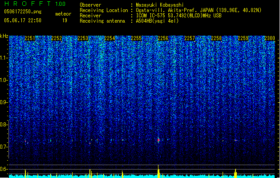Click the 2253 time marker
The height and width of the screenshot is (178, 280).
click(83, 38)
